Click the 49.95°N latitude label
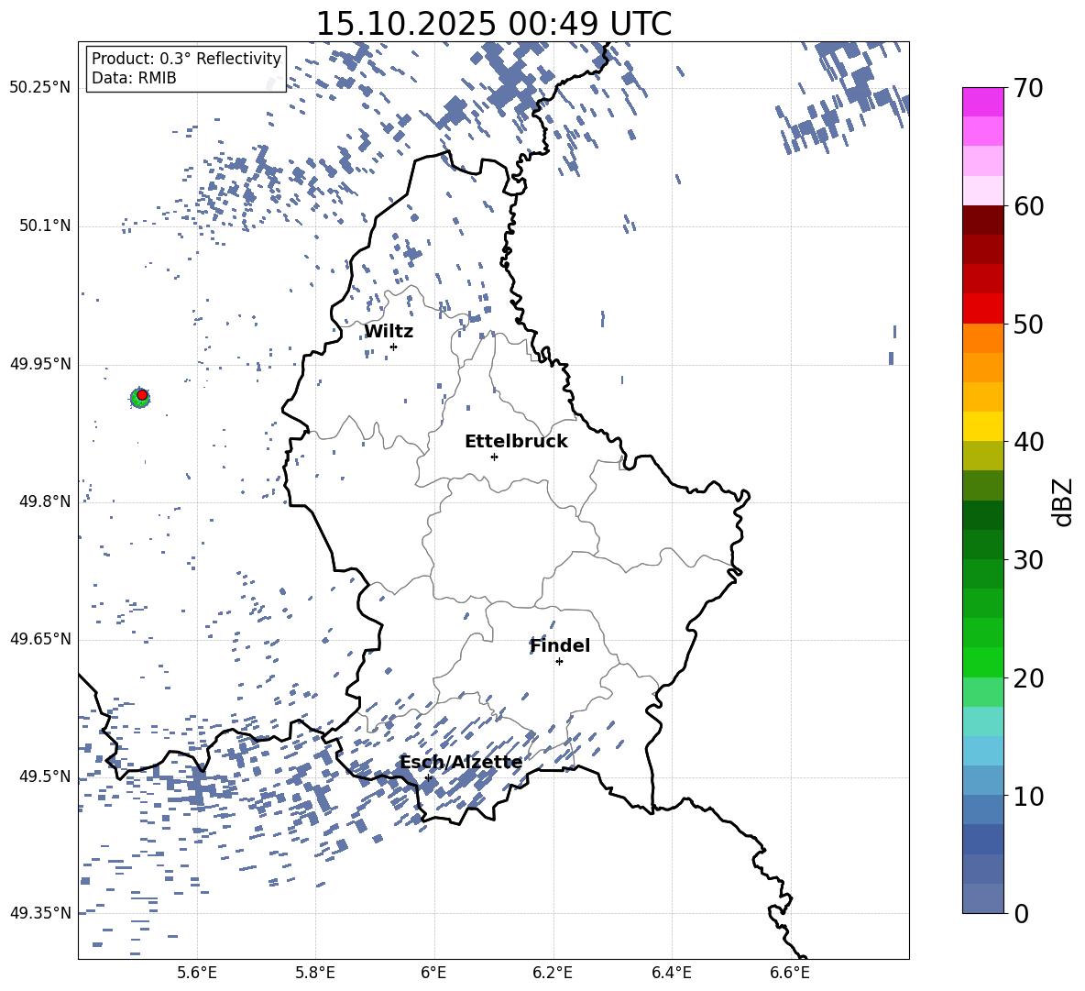The image size is (1085, 991). (x=40, y=364)
